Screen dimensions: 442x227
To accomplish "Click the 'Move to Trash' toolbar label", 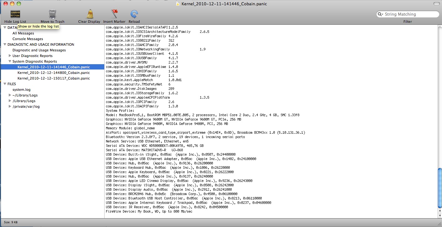I will point(52,22).
